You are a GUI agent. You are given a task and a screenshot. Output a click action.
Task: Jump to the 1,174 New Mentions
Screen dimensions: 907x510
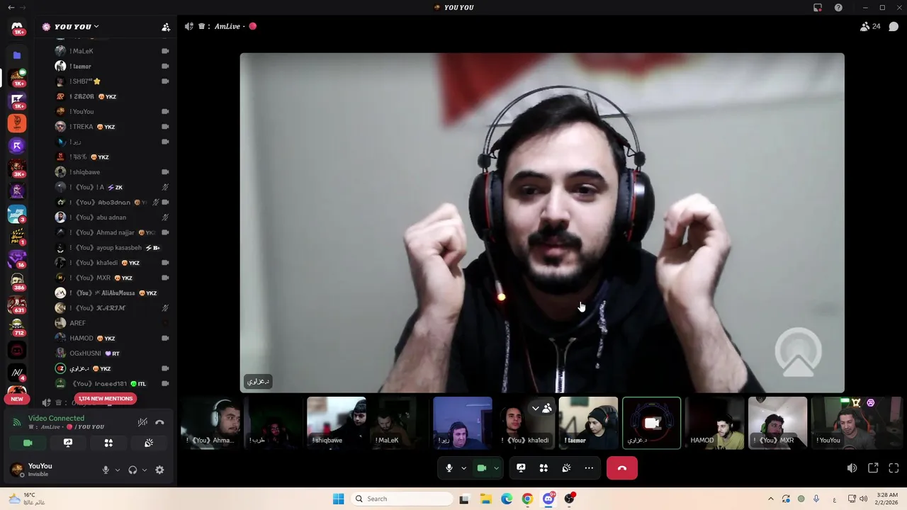tap(105, 399)
